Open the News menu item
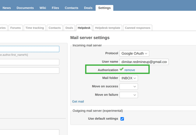This screenshot has width=196, height=135. tap(7, 8)
